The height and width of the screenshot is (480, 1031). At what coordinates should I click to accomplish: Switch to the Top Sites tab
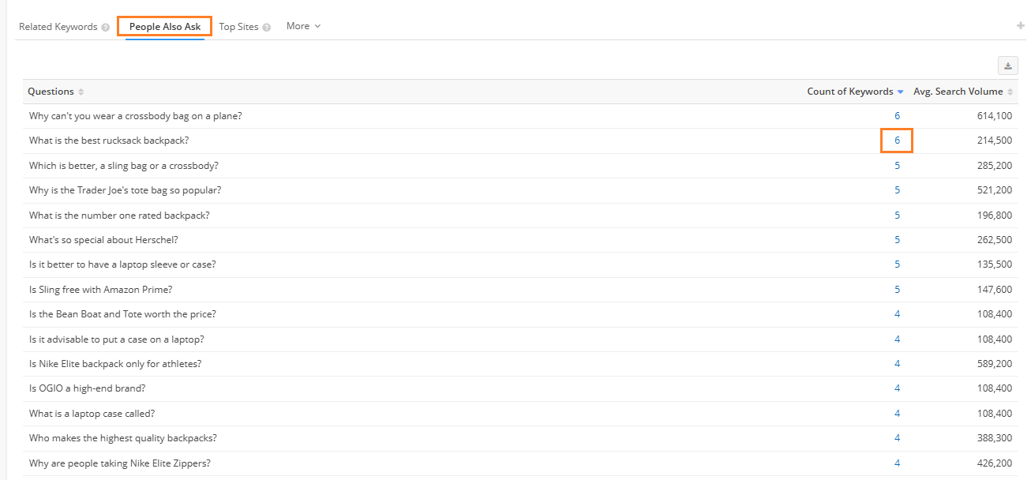coord(238,27)
